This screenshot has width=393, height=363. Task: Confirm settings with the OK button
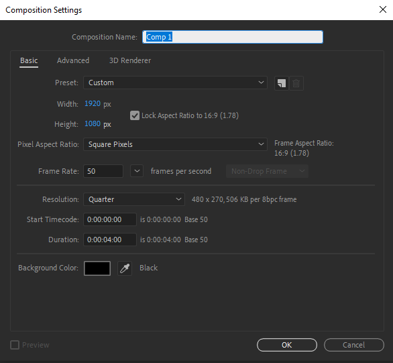pos(287,345)
